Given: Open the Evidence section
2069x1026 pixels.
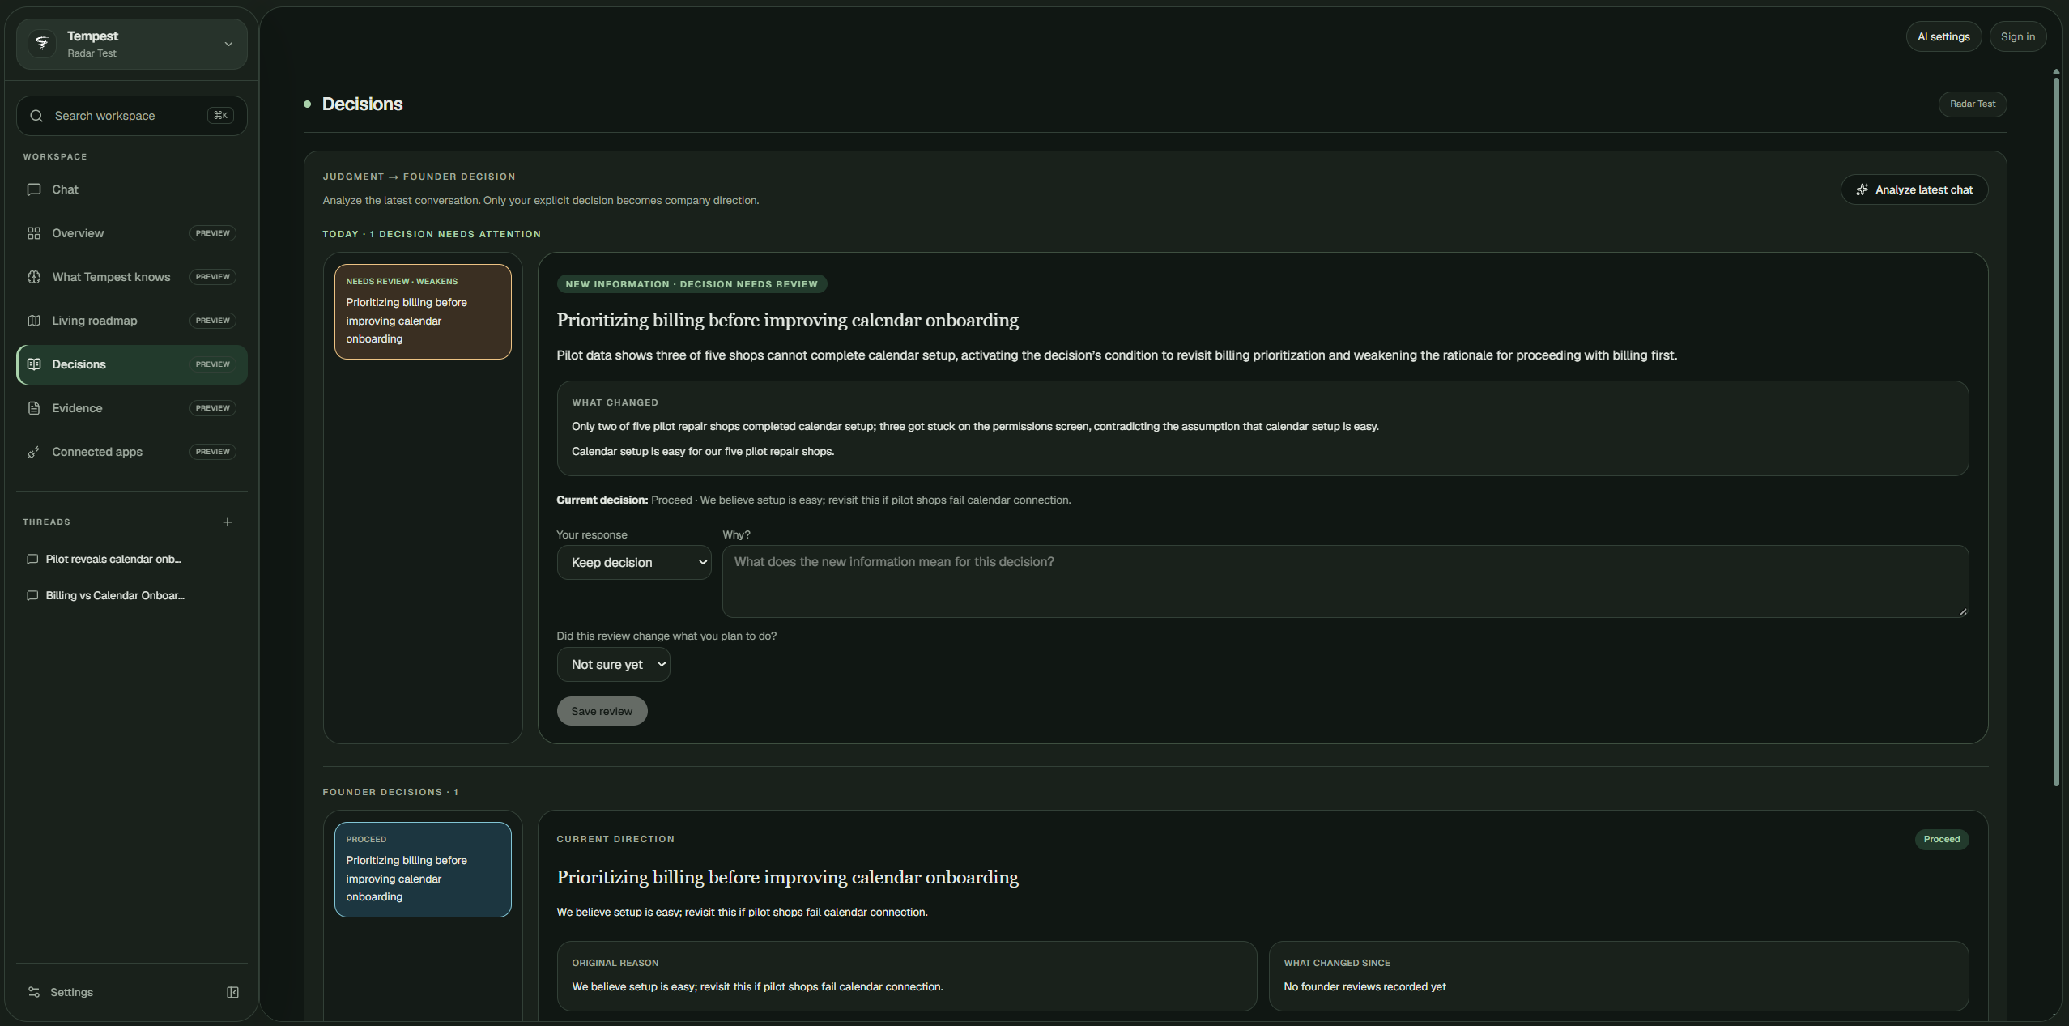Looking at the screenshot, I should (x=132, y=408).
